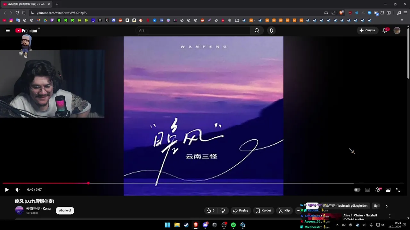410x230 pixels.
Task: Mute the video volume
Action: tap(18, 190)
